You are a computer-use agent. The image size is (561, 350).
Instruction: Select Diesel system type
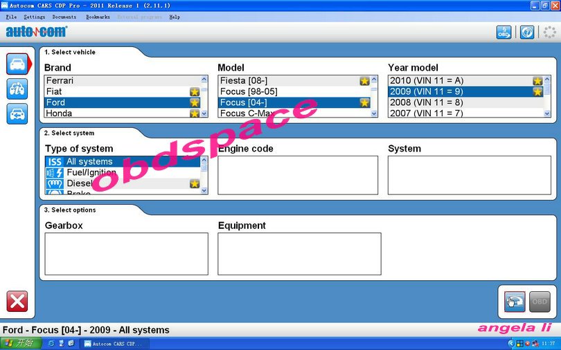(123, 183)
